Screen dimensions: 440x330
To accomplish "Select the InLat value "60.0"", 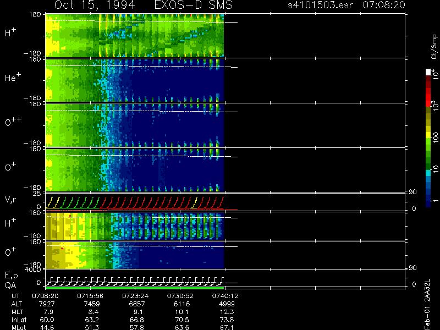I will (x=47, y=320).
